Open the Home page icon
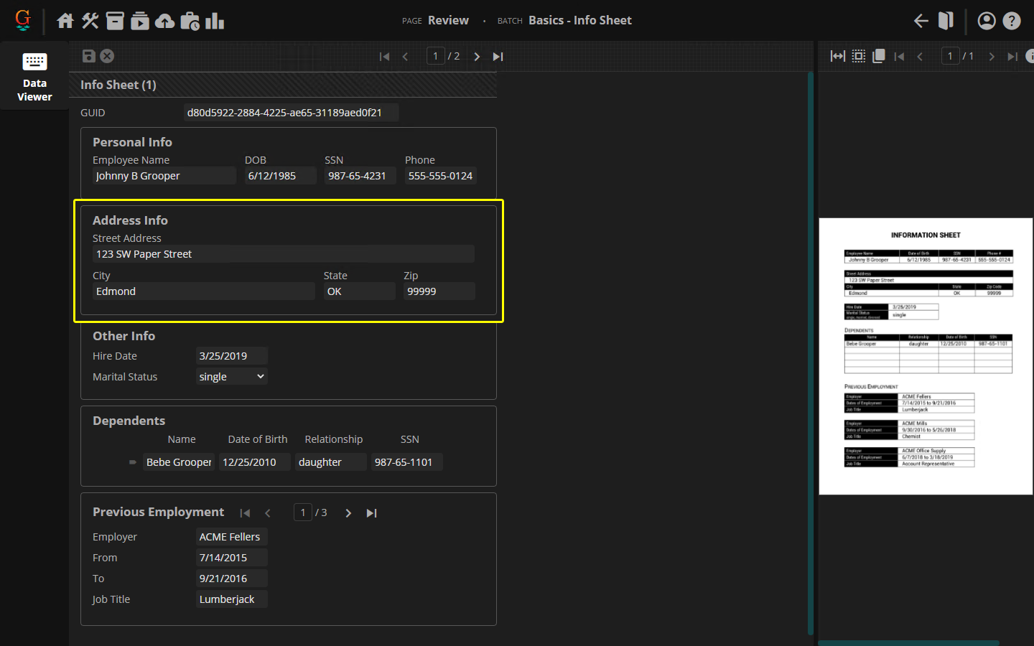This screenshot has width=1034, height=646. [x=65, y=21]
